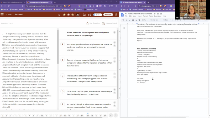Click the Star Question icon
Image resolution: width=210 pixels, height=118 pixels.
[88, 23]
